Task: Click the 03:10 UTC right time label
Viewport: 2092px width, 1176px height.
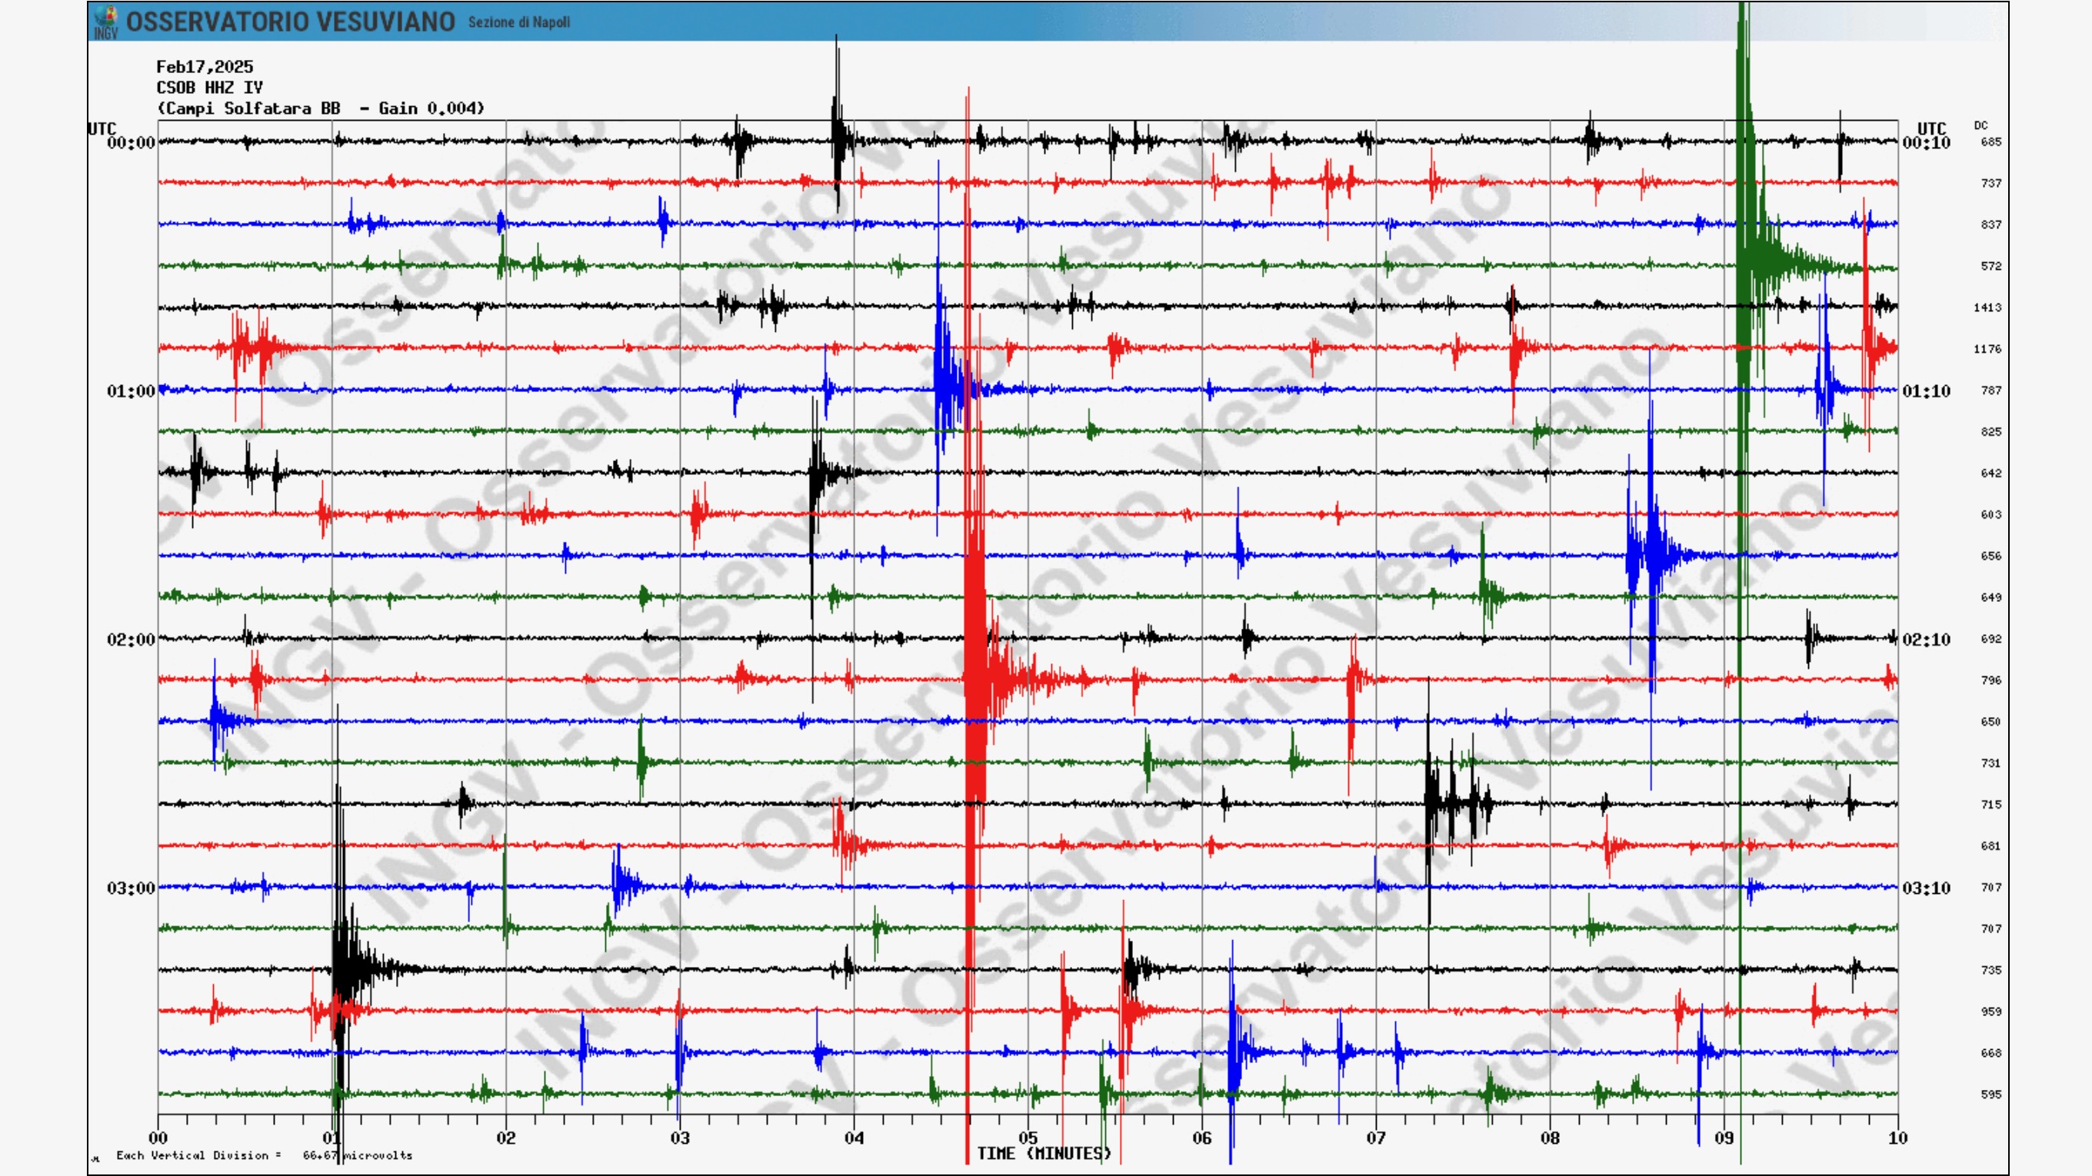Action: pyautogui.click(x=1926, y=888)
